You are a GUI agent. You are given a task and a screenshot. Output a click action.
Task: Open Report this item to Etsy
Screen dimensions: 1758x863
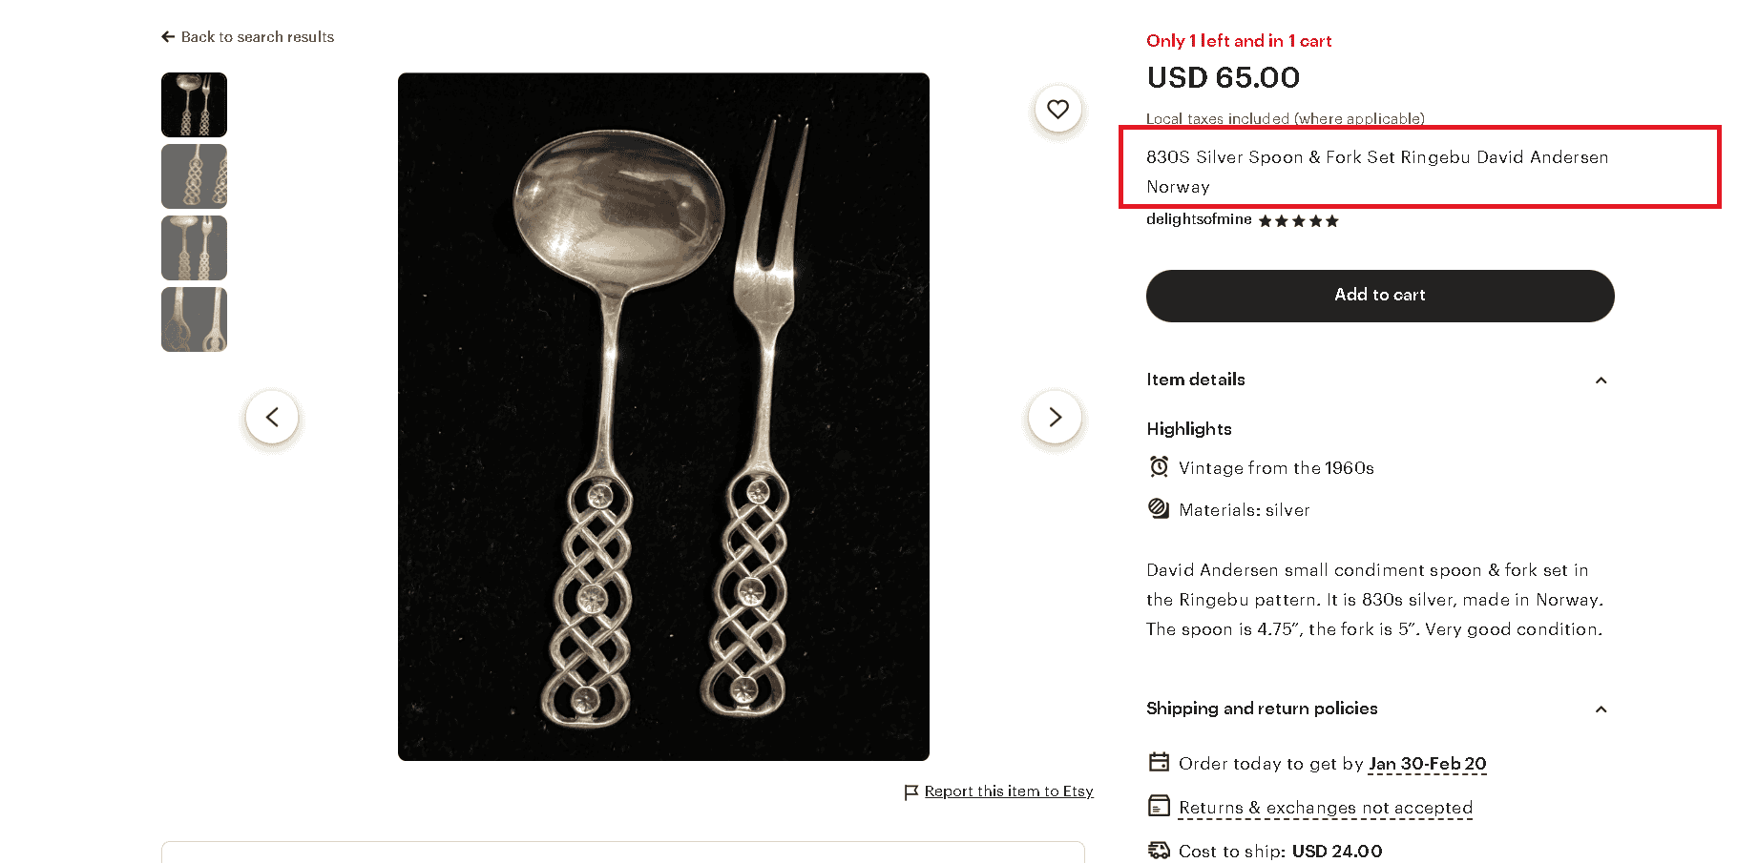click(1009, 791)
